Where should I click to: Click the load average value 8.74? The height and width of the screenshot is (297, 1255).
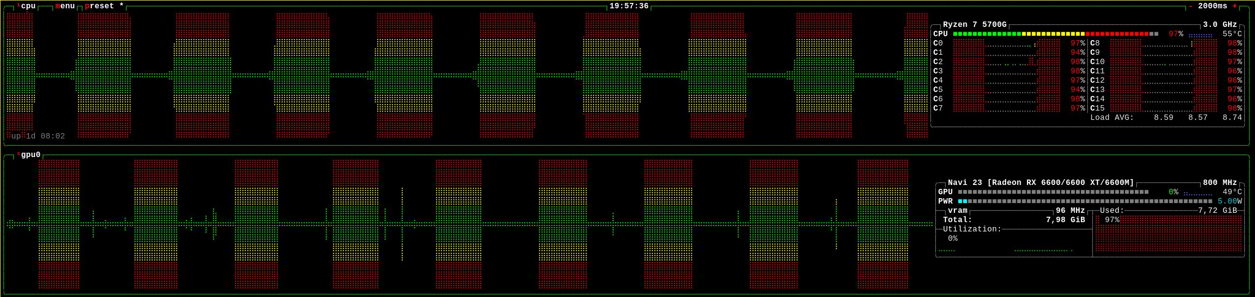[1232, 117]
